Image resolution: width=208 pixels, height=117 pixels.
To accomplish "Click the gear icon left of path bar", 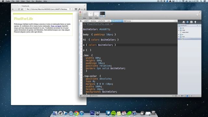I will pyautogui.click(x=81, y=21).
